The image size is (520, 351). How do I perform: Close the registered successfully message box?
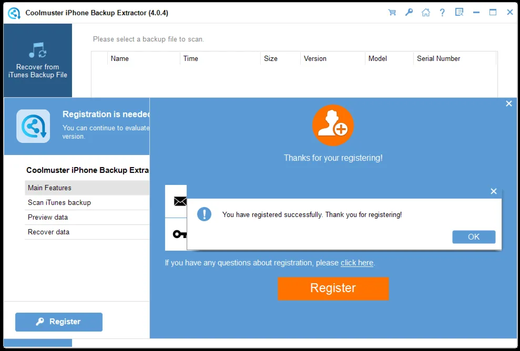(x=494, y=191)
